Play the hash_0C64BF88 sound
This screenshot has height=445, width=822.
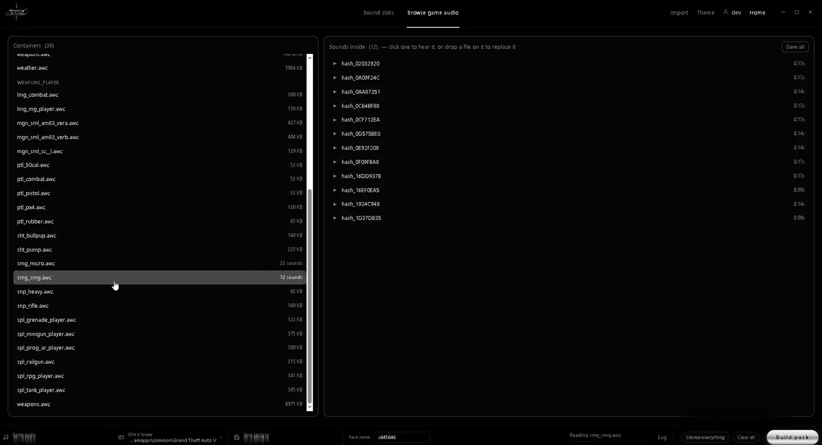335,106
